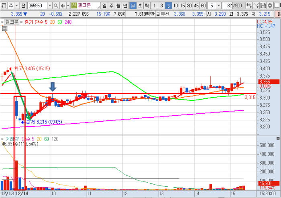Select the highlighted 5 minute interval

(169, 6)
